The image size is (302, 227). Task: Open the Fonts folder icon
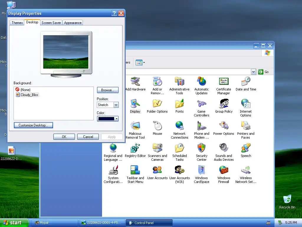(180, 104)
